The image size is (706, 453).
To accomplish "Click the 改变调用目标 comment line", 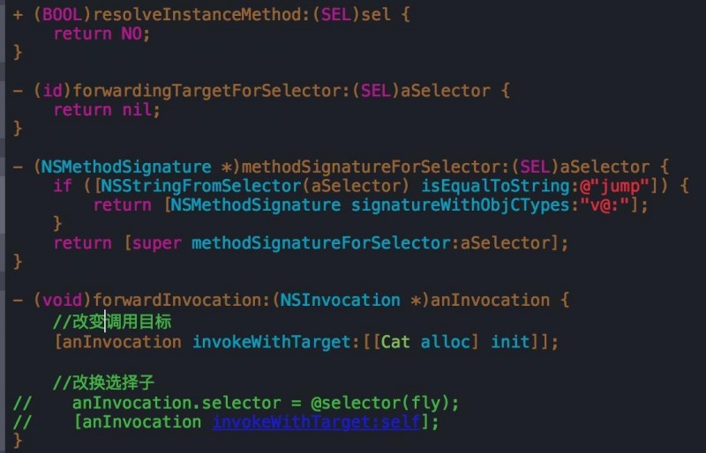I will pyautogui.click(x=112, y=322).
